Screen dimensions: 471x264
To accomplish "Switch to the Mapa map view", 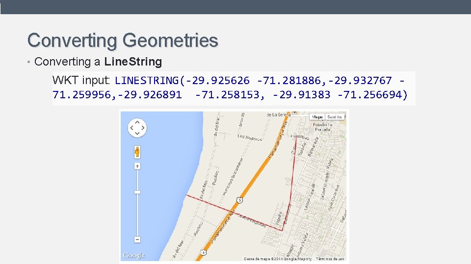I will [317, 117].
